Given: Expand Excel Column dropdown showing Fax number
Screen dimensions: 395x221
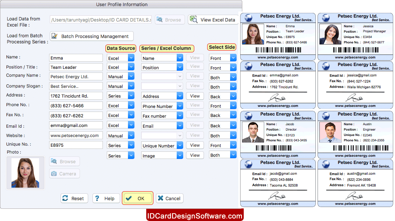Looking at the screenshot, I should 180,116.
